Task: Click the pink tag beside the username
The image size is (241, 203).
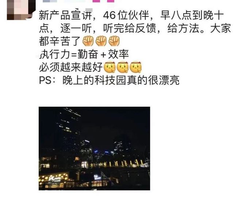Action: 103,1
